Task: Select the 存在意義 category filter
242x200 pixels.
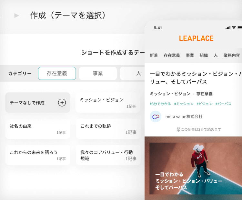Action: point(57,73)
